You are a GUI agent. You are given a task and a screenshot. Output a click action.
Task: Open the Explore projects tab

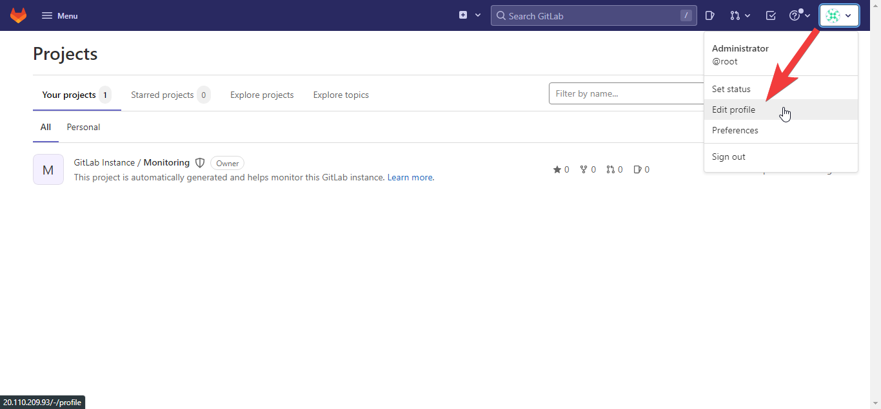pos(262,95)
